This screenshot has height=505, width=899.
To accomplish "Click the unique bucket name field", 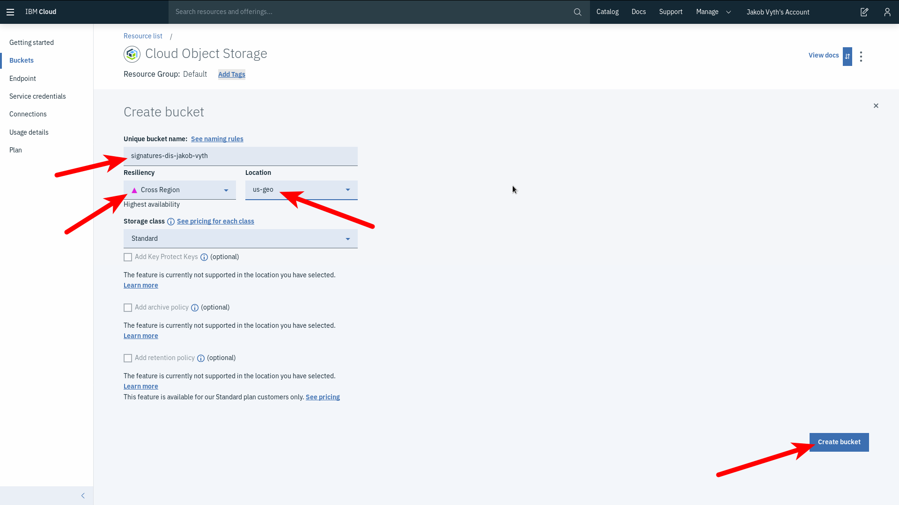I will (x=240, y=156).
